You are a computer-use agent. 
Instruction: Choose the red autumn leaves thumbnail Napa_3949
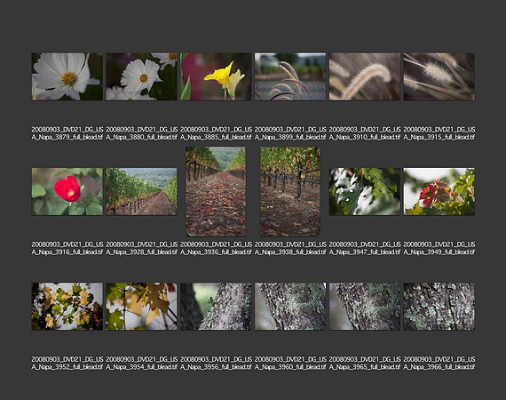(439, 192)
